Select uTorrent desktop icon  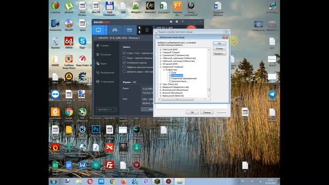click(69, 7)
